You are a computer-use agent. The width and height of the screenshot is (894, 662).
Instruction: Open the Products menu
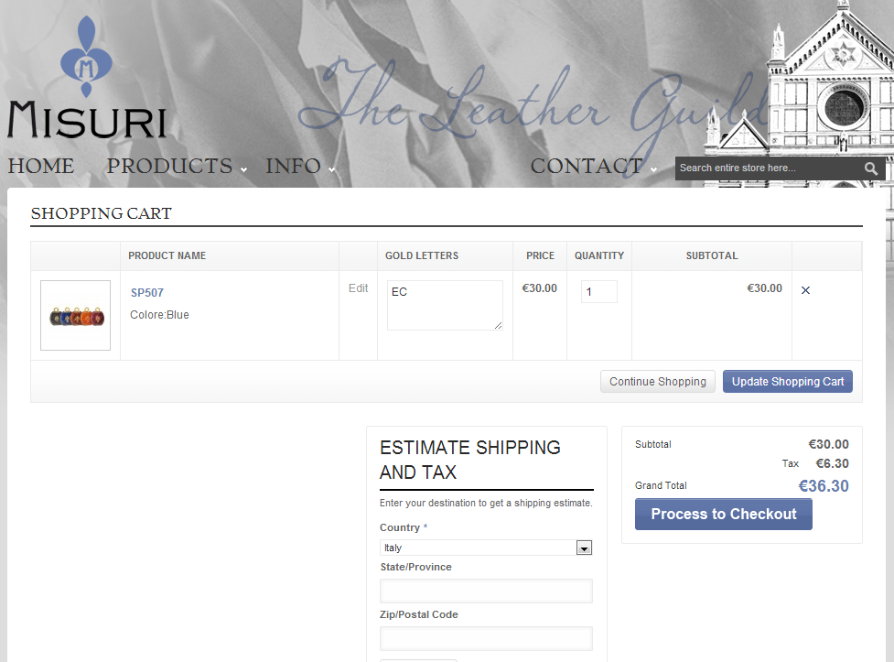pyautogui.click(x=170, y=166)
